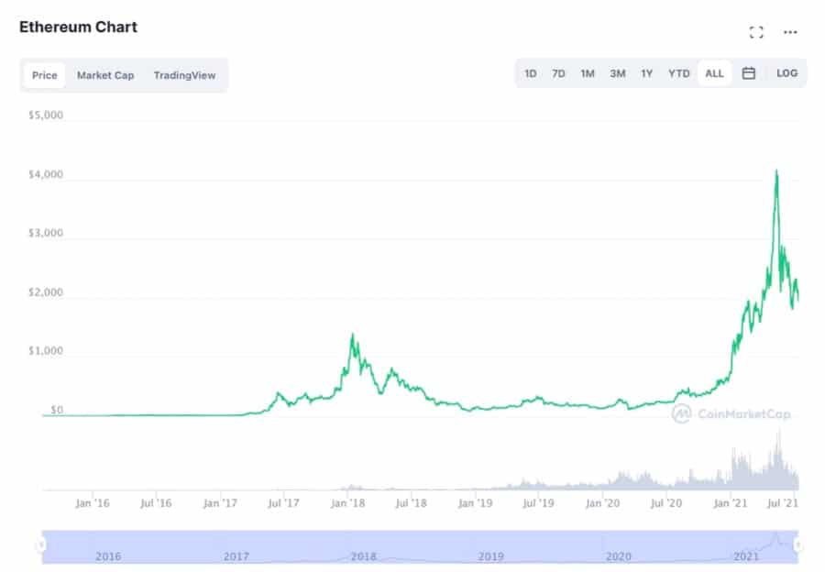This screenshot has height=572, width=825.
Task: Toggle the LOG scale button
Action: point(786,73)
